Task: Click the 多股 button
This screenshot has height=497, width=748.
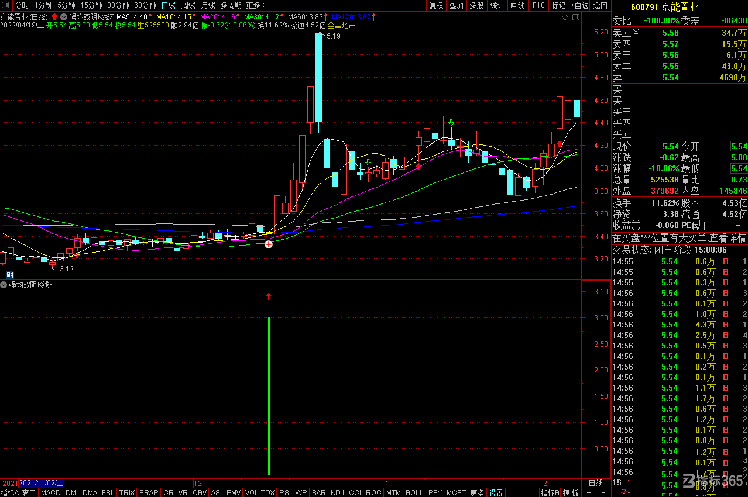Action: tap(476, 5)
